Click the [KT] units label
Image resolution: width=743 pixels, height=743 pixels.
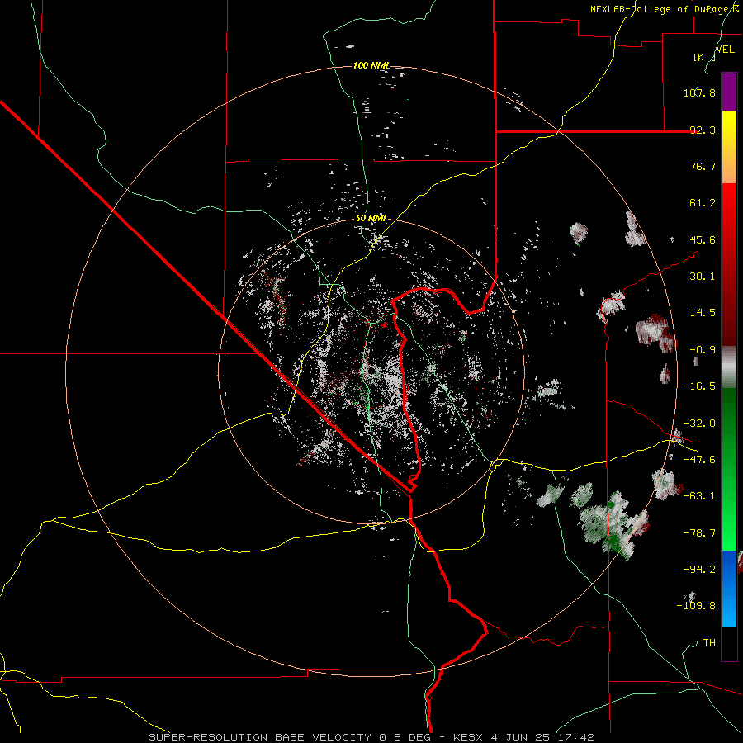[704, 57]
